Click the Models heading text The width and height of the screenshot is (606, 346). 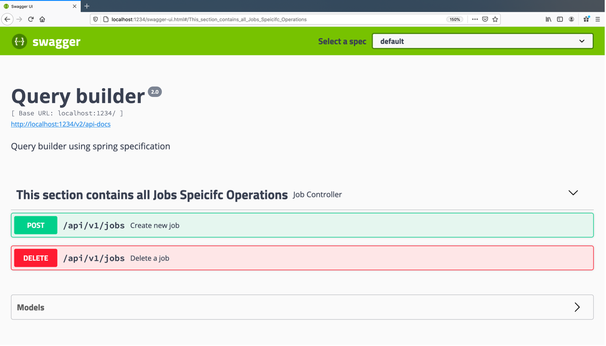pos(31,307)
